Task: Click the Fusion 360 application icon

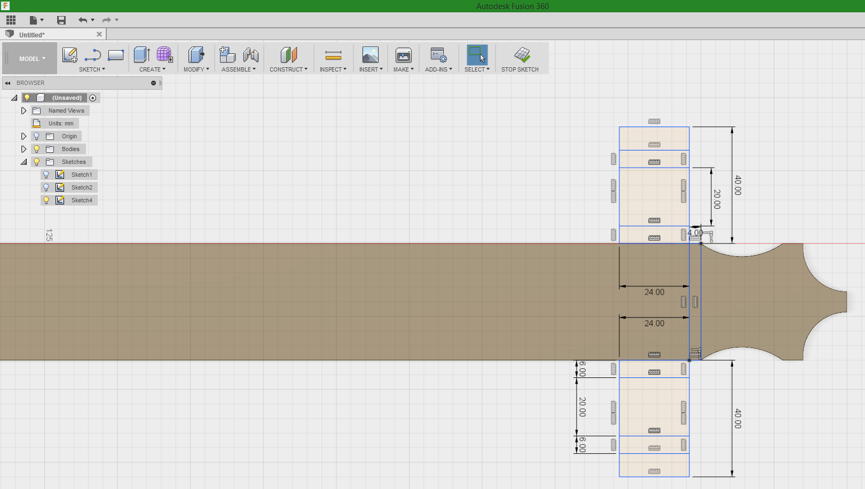Action: pyautogui.click(x=5, y=6)
